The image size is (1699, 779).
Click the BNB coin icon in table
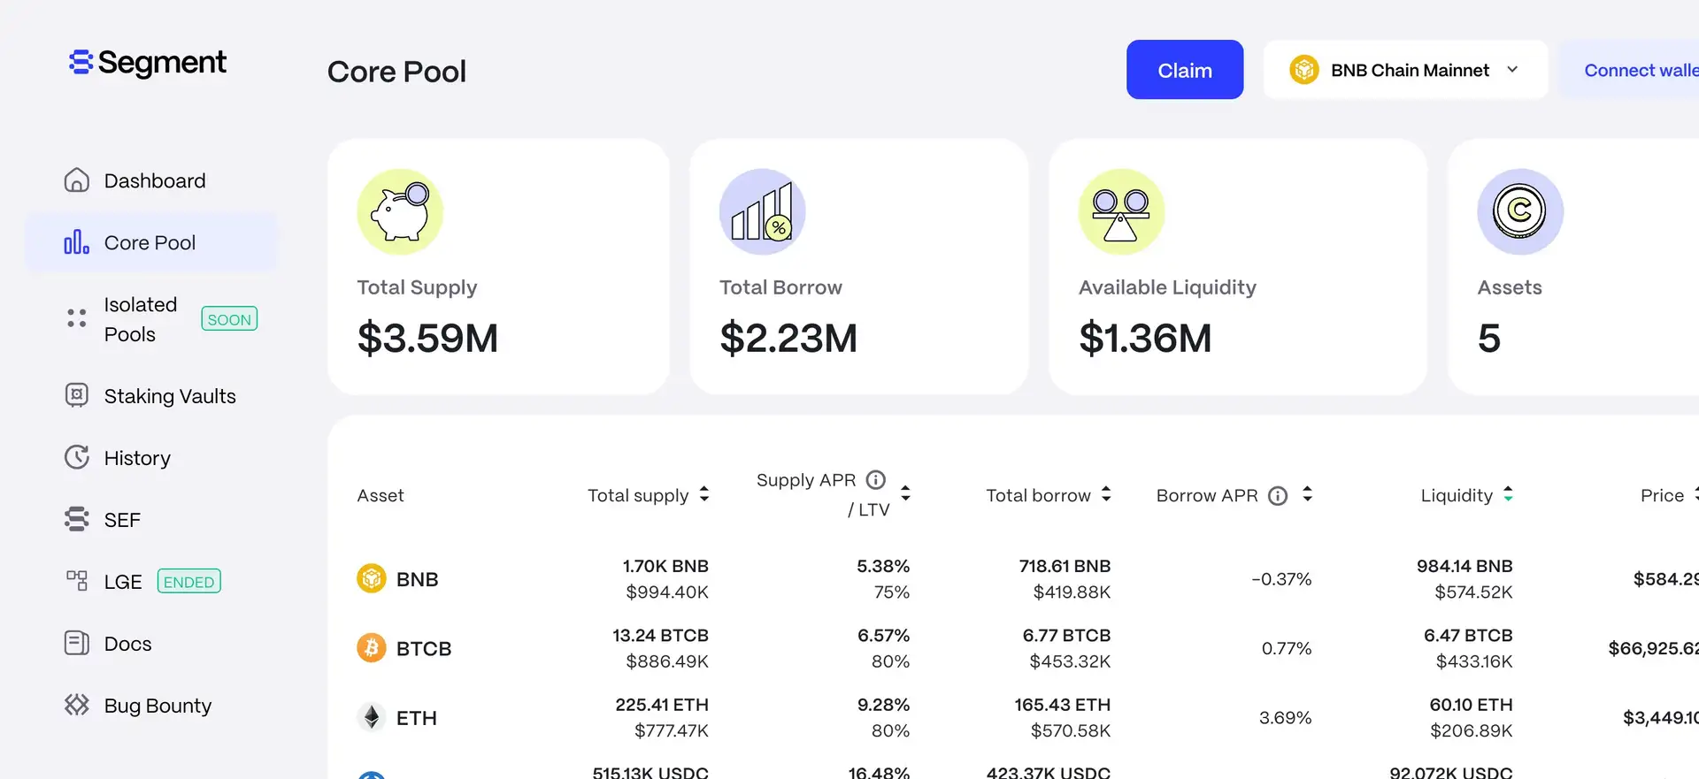click(372, 579)
